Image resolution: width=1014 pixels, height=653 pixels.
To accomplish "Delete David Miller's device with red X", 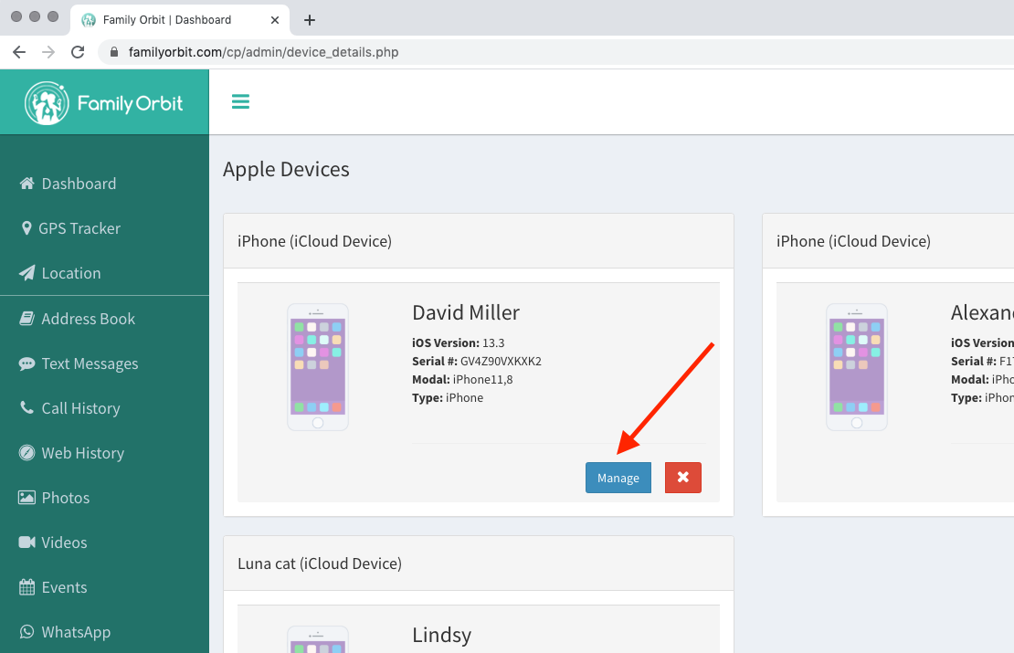I will [682, 478].
